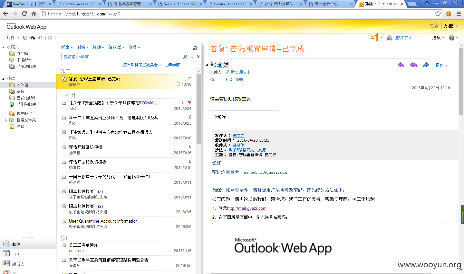
Task: Click the reply-all double arrow icon
Action: [413, 65]
